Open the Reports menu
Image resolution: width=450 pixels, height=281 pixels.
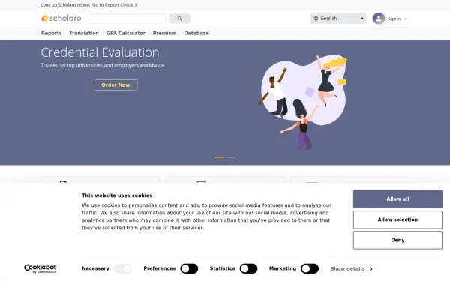(x=52, y=33)
